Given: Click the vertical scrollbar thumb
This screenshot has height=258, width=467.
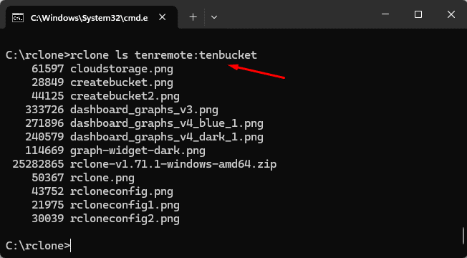Looking at the screenshot, I should [463, 236].
